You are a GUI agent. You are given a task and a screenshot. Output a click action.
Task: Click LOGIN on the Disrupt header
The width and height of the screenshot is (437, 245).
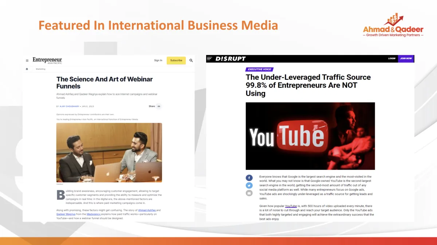tap(392, 58)
